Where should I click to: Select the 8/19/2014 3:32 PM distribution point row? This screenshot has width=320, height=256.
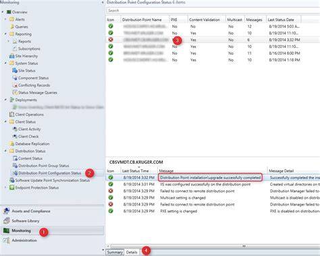point(213,40)
